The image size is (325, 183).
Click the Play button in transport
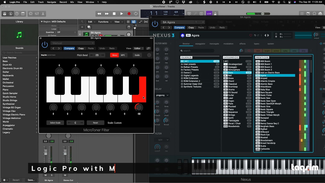(122, 14)
